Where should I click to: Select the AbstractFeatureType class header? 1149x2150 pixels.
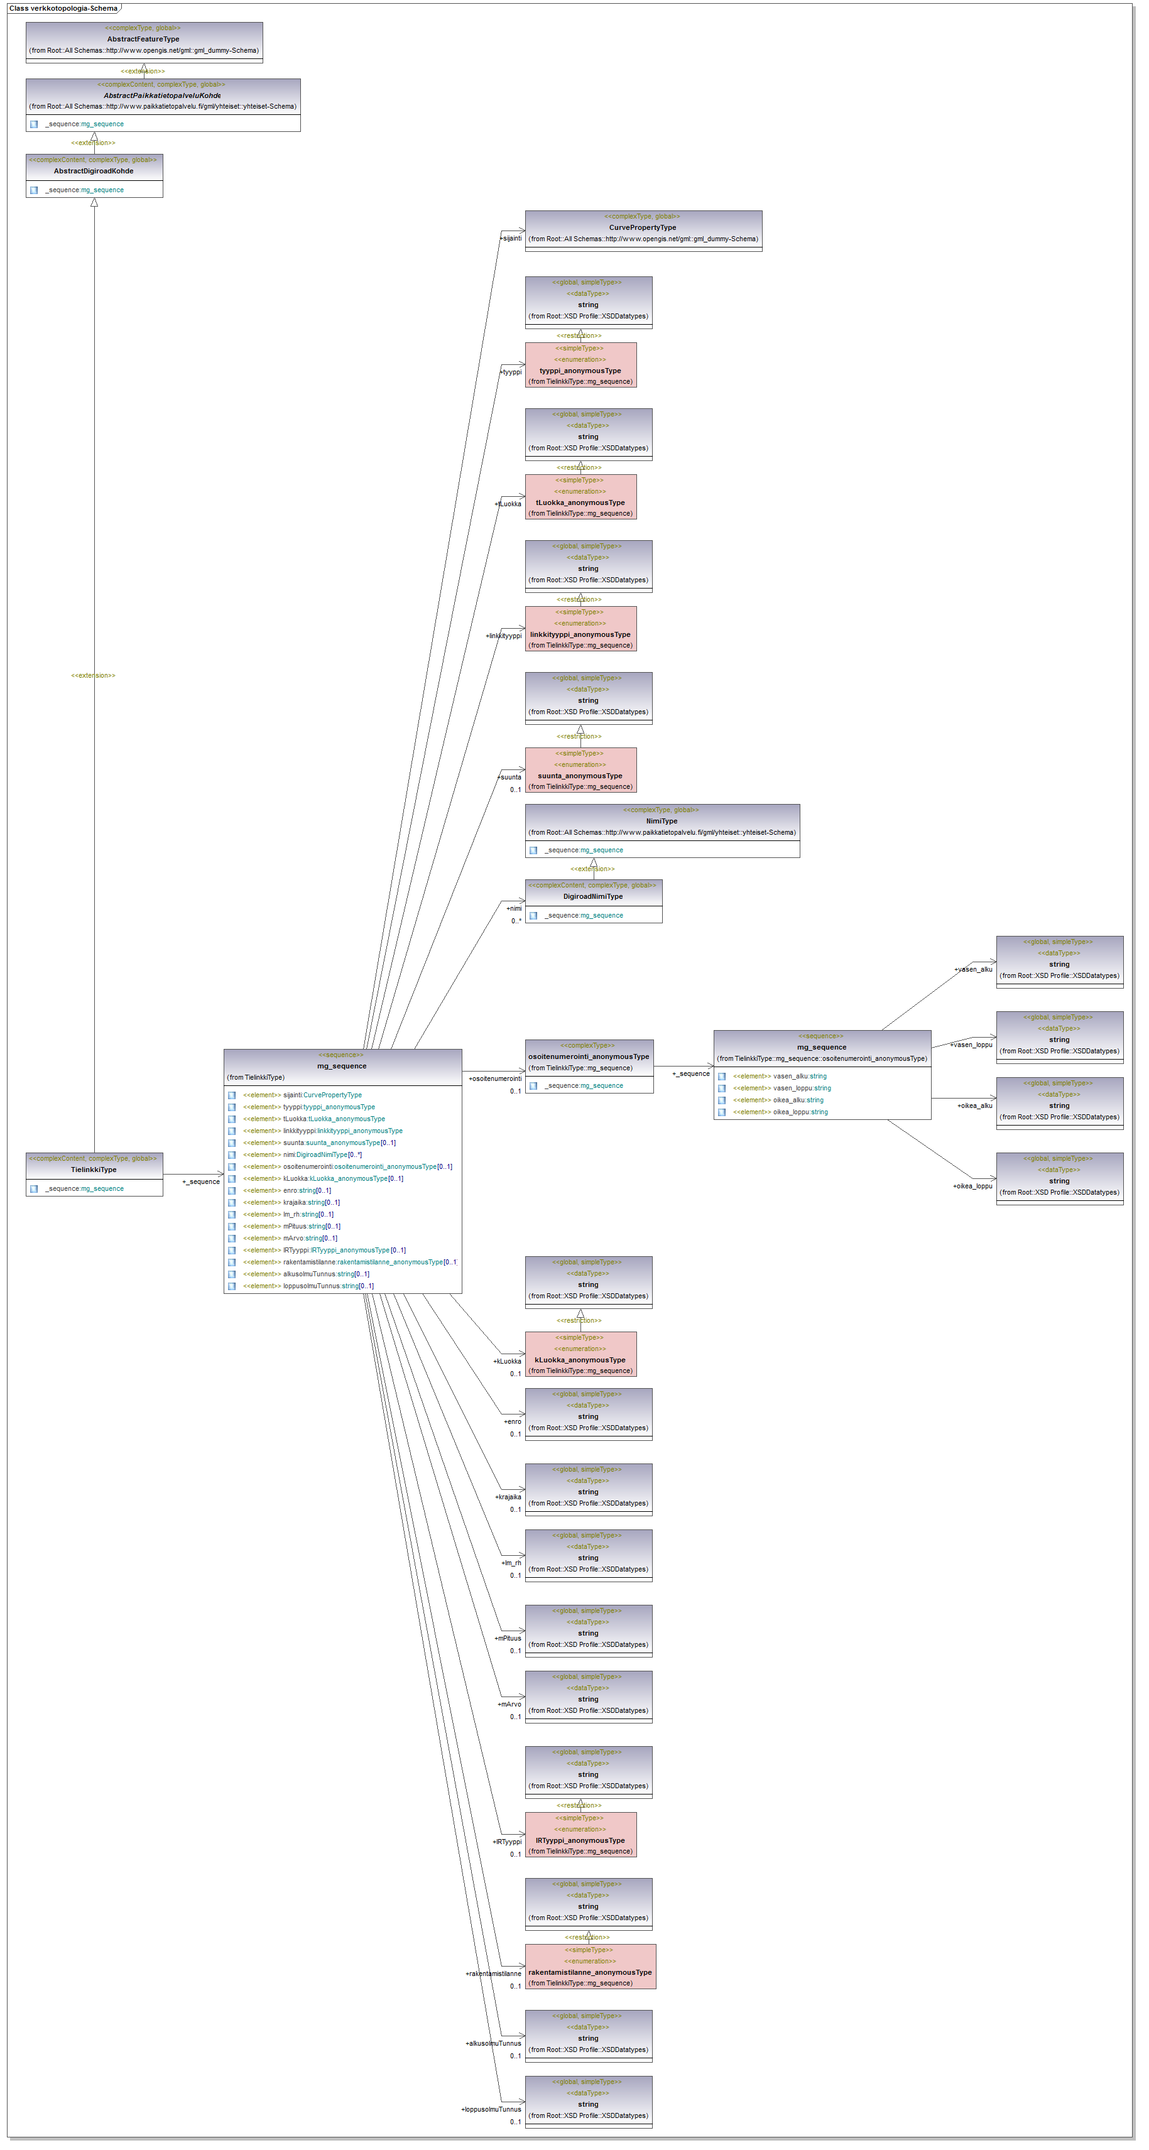tap(144, 39)
